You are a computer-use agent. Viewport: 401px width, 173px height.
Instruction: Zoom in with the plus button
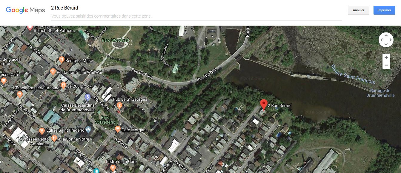[x=386, y=57]
